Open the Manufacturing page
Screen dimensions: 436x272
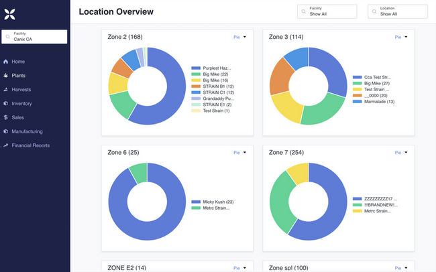click(27, 131)
